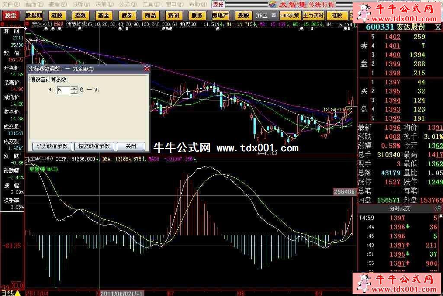Click the 分时成交 header bar

(x=400, y=209)
